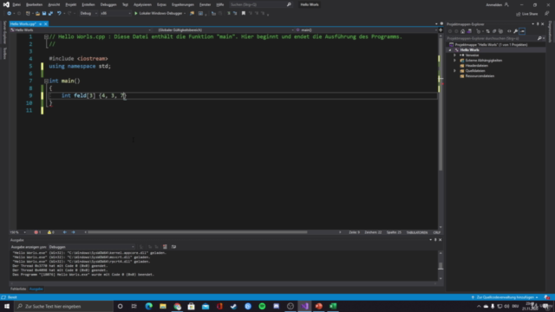Toggle preview selected items button in Projektmappen-Explorer
Image resolution: width=555 pixels, height=312 pixels.
tap(522, 31)
